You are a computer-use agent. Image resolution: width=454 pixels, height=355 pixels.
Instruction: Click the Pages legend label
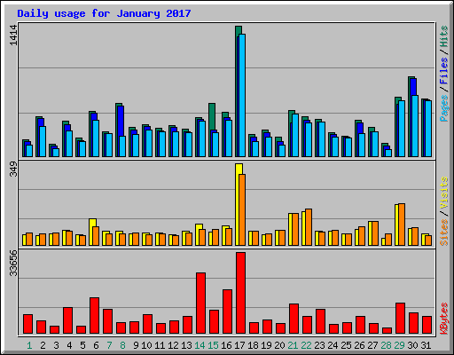pyautogui.click(x=444, y=108)
